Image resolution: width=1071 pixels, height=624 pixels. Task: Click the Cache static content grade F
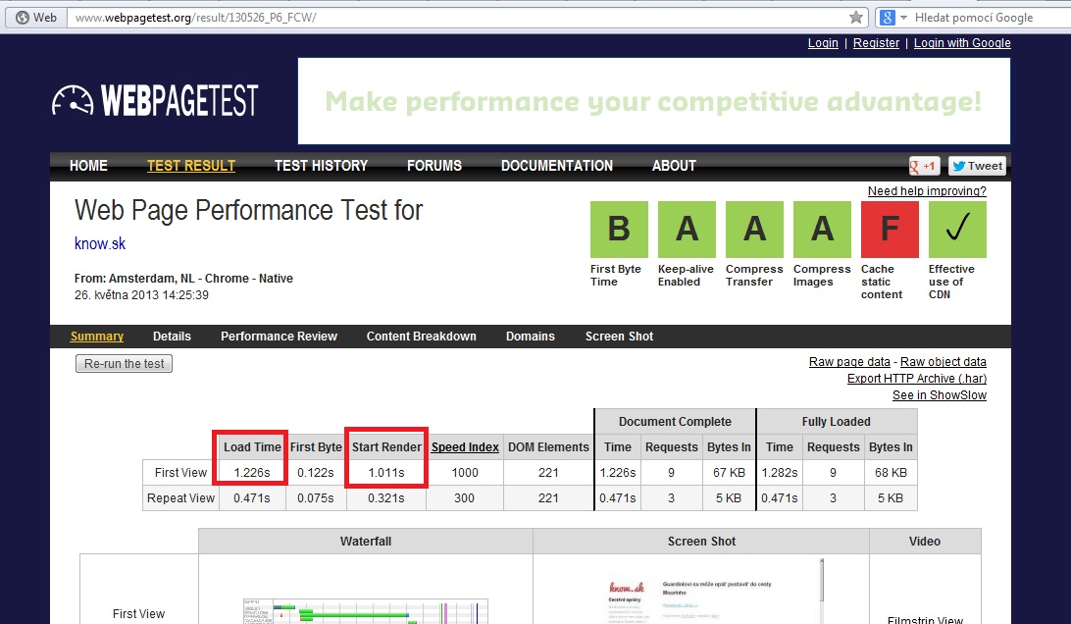[890, 229]
